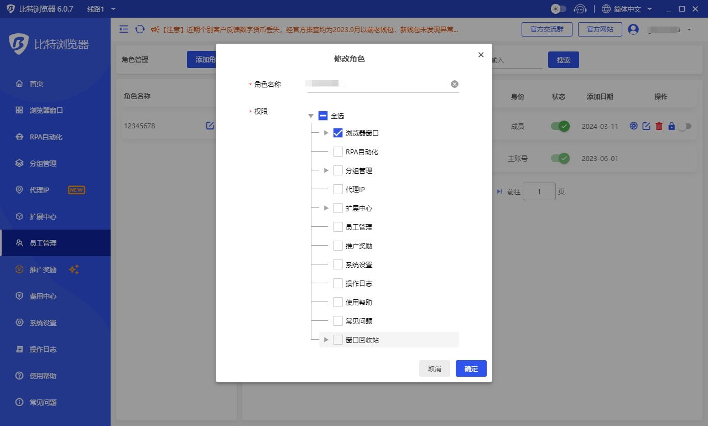Click the 取消 button
The width and height of the screenshot is (708, 426).
coord(435,368)
